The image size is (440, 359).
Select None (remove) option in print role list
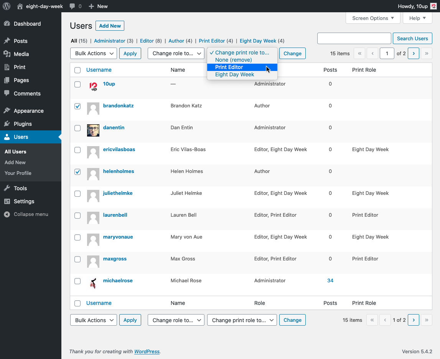(242, 60)
